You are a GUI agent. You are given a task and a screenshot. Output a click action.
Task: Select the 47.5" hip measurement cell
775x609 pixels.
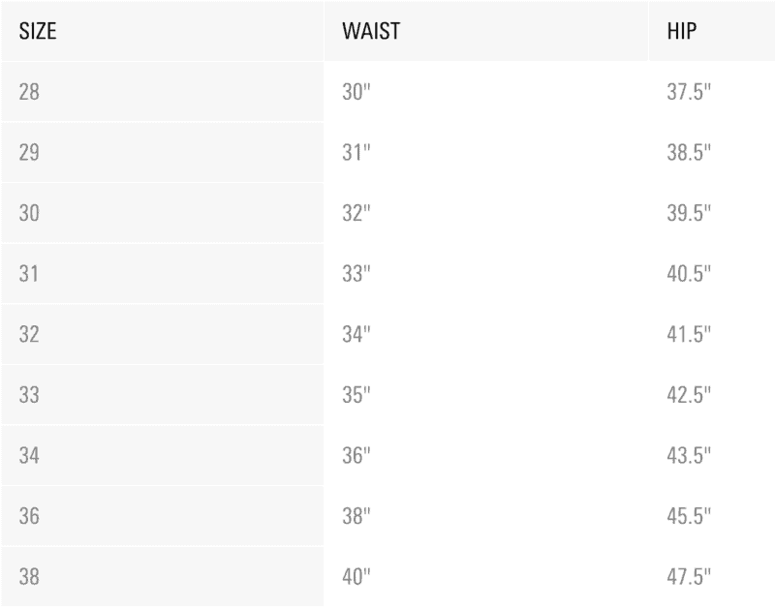point(689,577)
